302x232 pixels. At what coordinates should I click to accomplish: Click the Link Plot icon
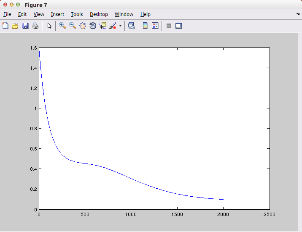click(x=131, y=26)
